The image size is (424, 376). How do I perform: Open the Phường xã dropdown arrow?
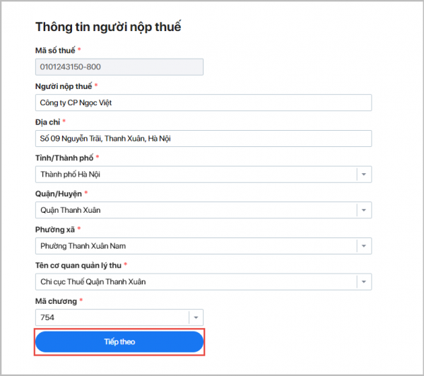coord(363,246)
